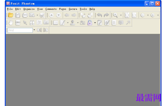The image size is (166, 106).
Task: Click the Form checkmark pencil icon
Action: tap(107, 22)
